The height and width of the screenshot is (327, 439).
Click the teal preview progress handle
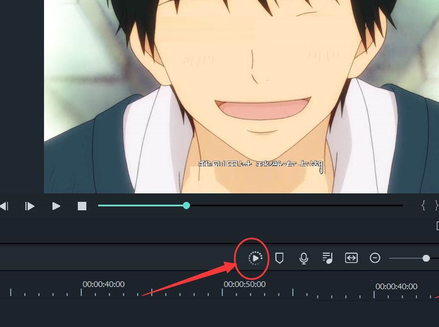[x=186, y=206]
